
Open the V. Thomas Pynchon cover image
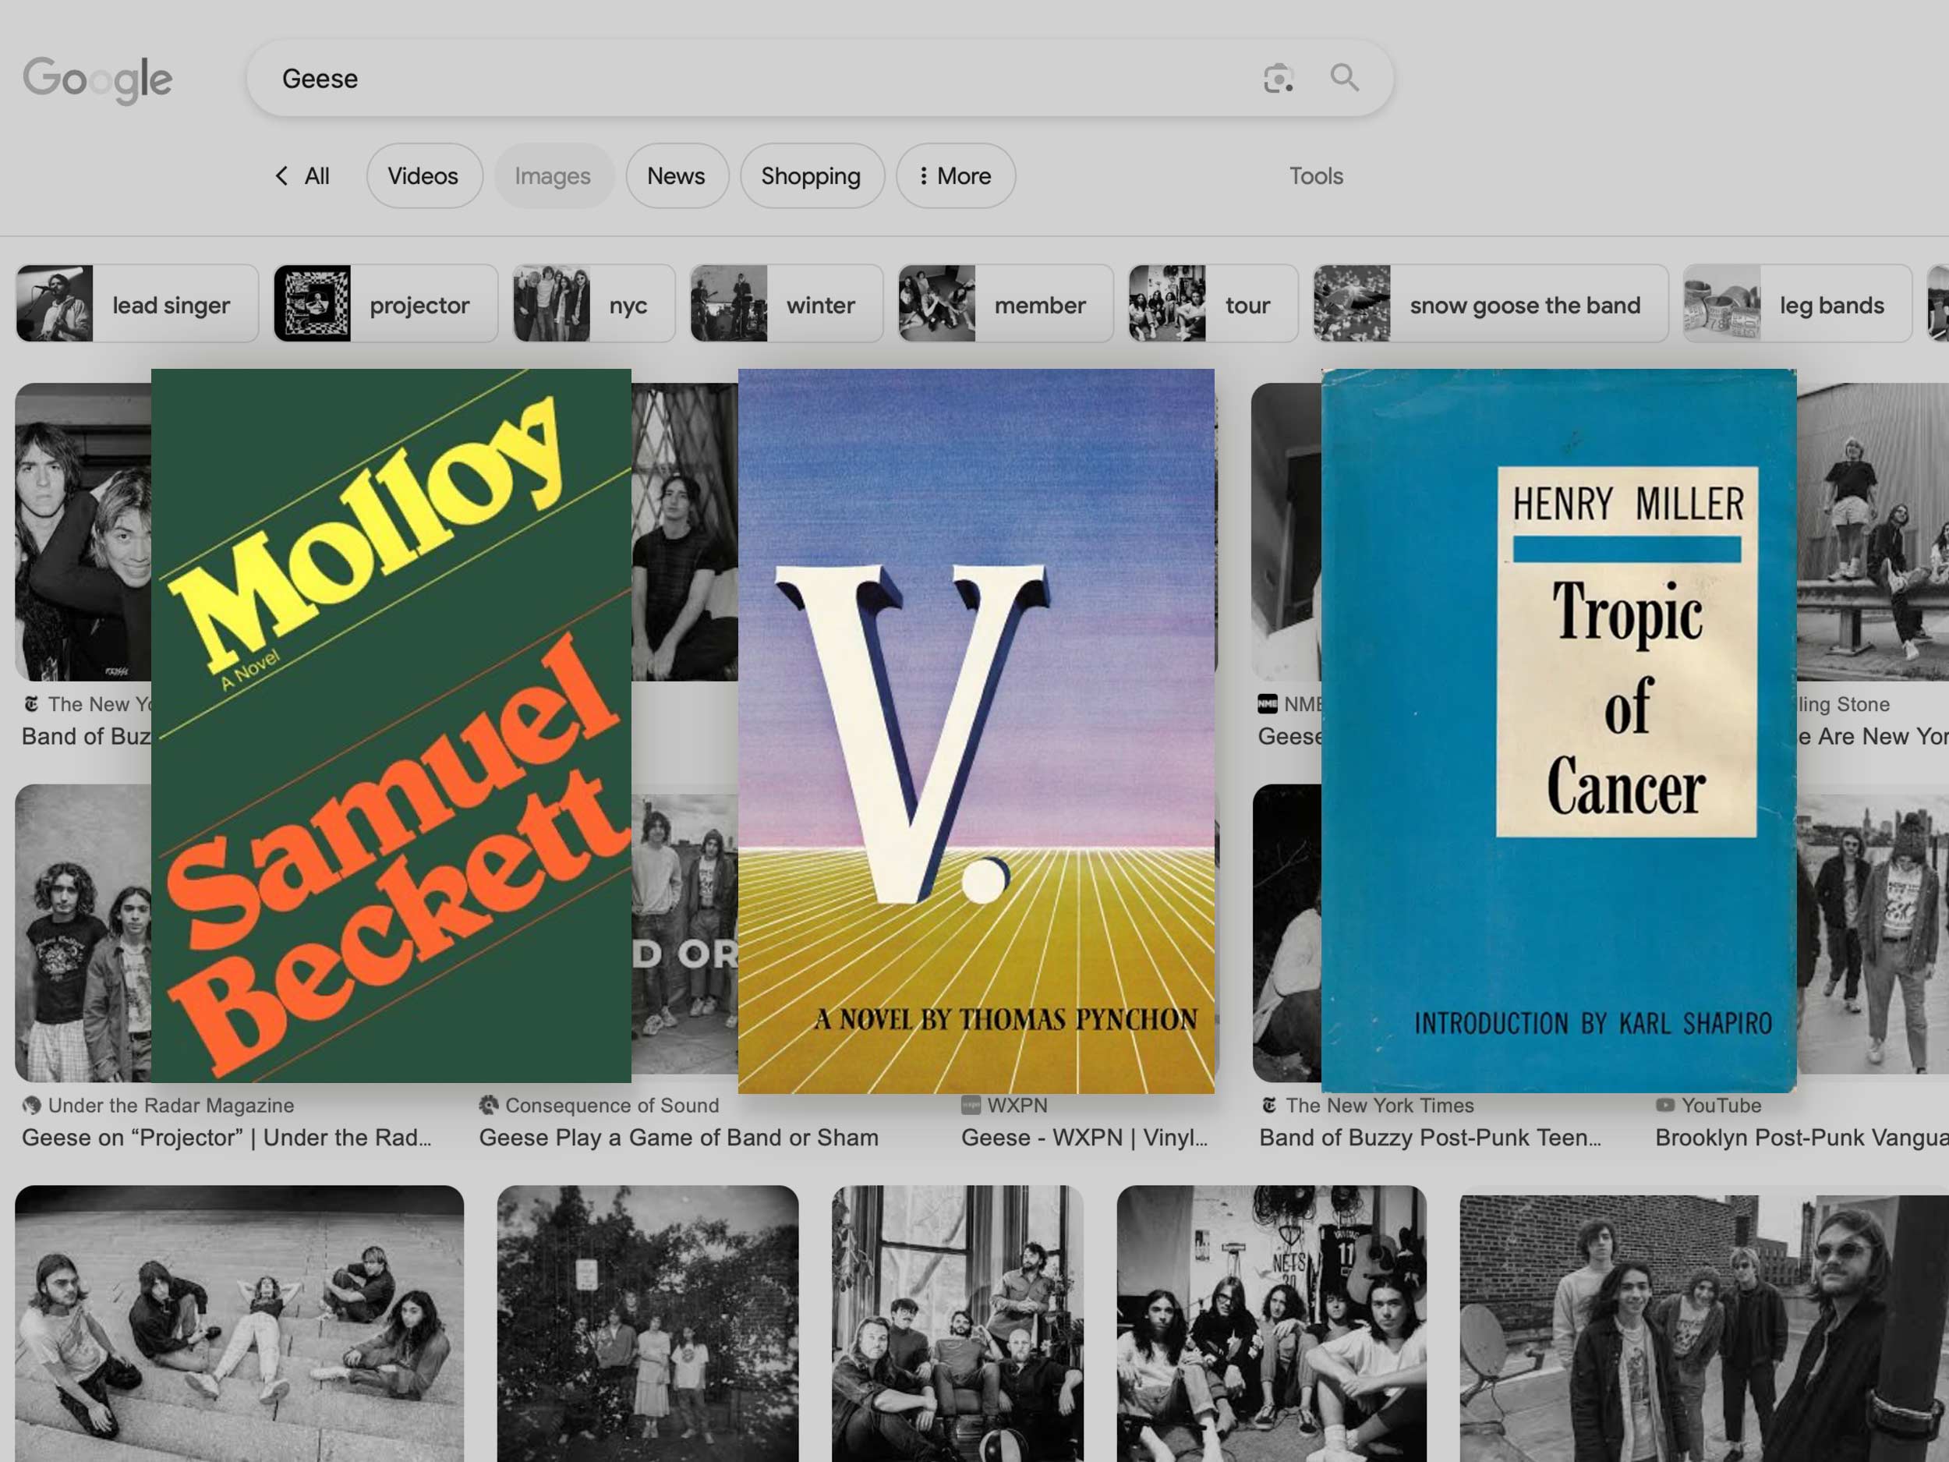click(x=976, y=731)
